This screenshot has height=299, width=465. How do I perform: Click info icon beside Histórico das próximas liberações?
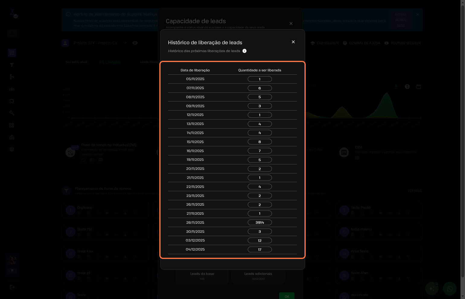tap(244, 51)
